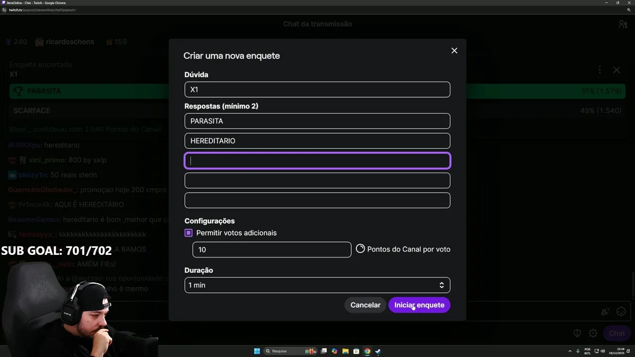The width and height of the screenshot is (635, 357).
Task: Open Copilot from the taskbar
Action: tap(334, 351)
